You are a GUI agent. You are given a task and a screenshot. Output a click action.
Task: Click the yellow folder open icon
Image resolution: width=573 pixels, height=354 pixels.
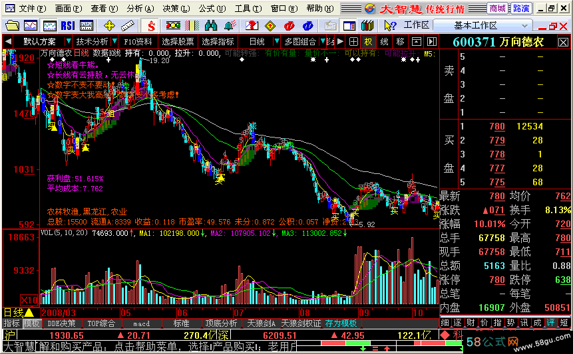click(x=12, y=25)
